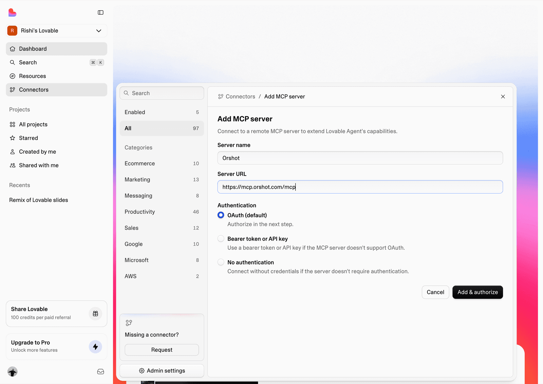Click "Authorize in the next step." text
This screenshot has width=543, height=384.
click(260, 224)
